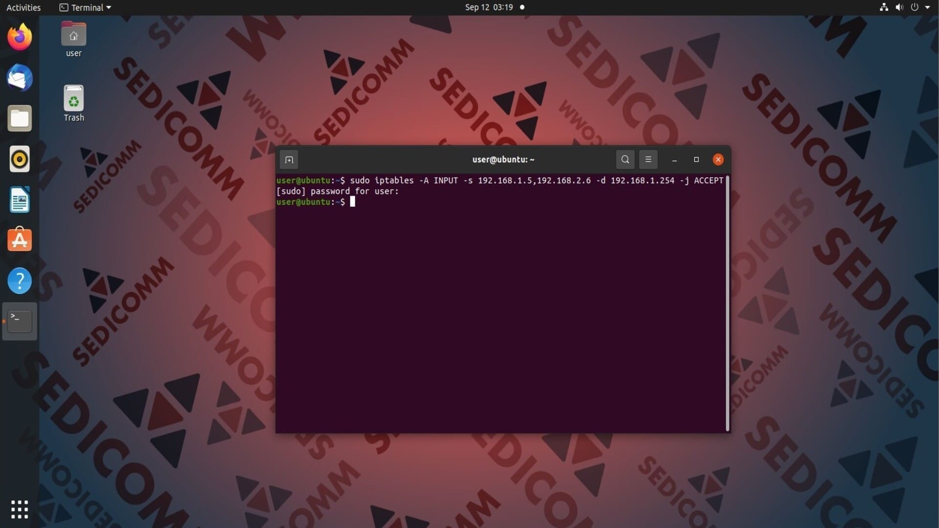Click the network status icon in the top bar
The height and width of the screenshot is (528, 939).
point(884,7)
